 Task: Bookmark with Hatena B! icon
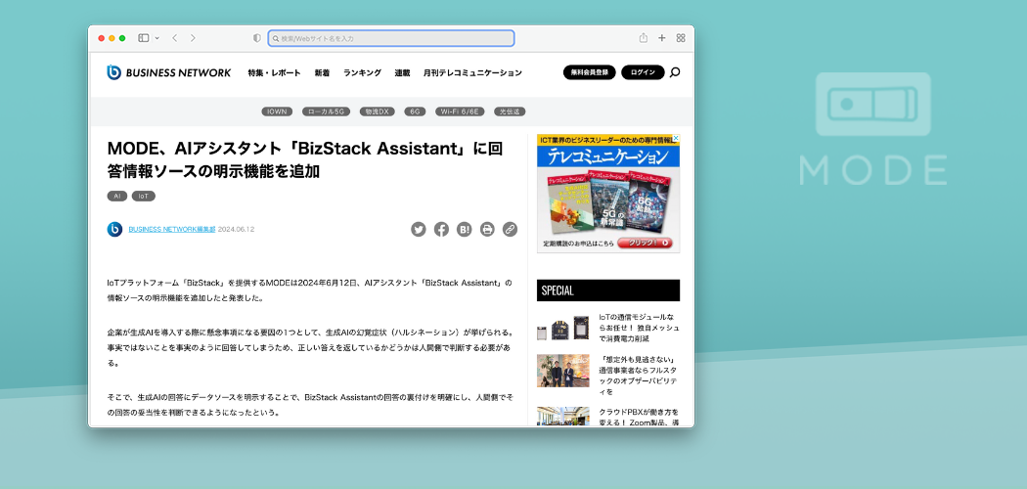point(464,229)
